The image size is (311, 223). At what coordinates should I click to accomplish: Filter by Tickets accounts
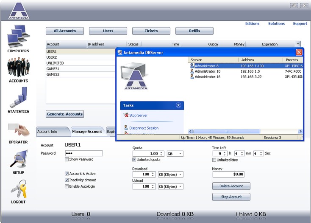point(151,31)
